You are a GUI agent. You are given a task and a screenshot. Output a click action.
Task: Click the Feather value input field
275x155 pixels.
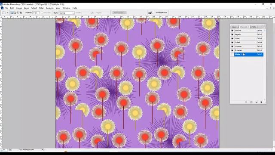(36, 13)
